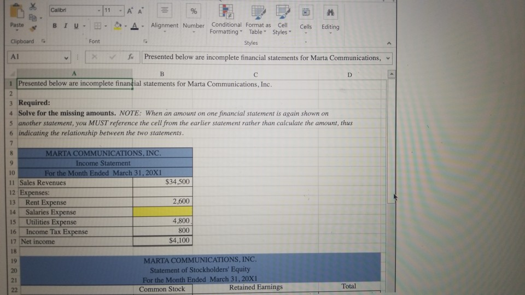Open the font size 11 dropdown
The width and height of the screenshot is (525, 295).
pyautogui.click(x=120, y=11)
